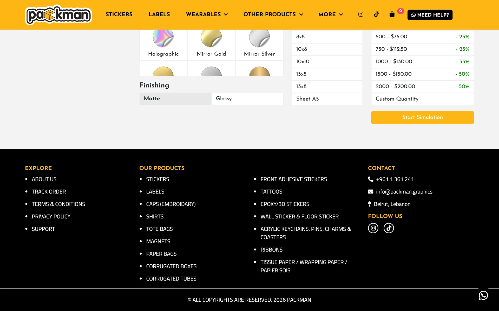Open the floating WhatsApp chat icon
The height and width of the screenshot is (311, 499).
pyautogui.click(x=483, y=295)
